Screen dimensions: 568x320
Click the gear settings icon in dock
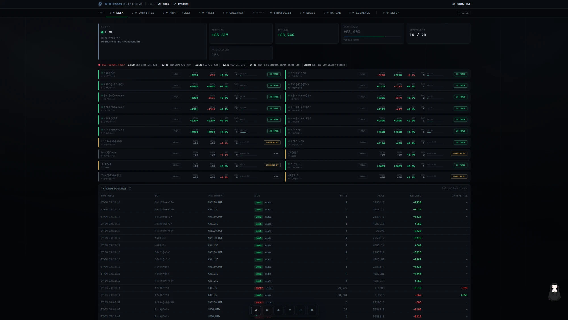coord(301,310)
